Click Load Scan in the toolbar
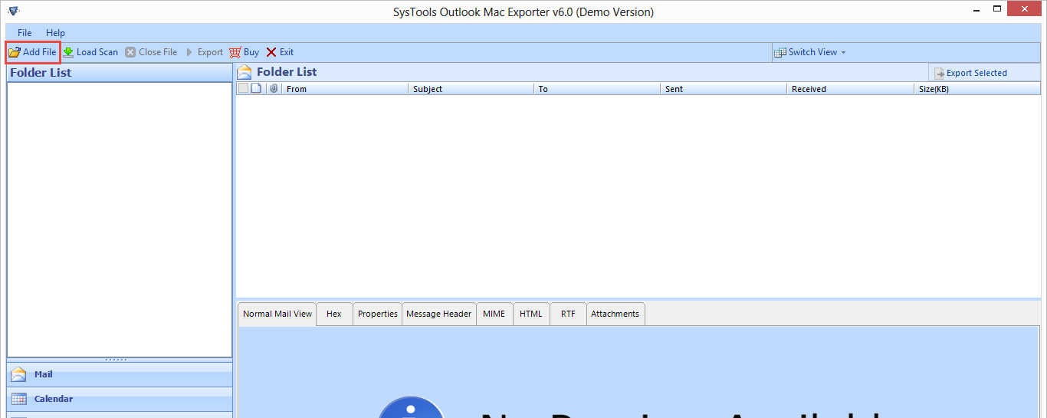 click(x=90, y=52)
